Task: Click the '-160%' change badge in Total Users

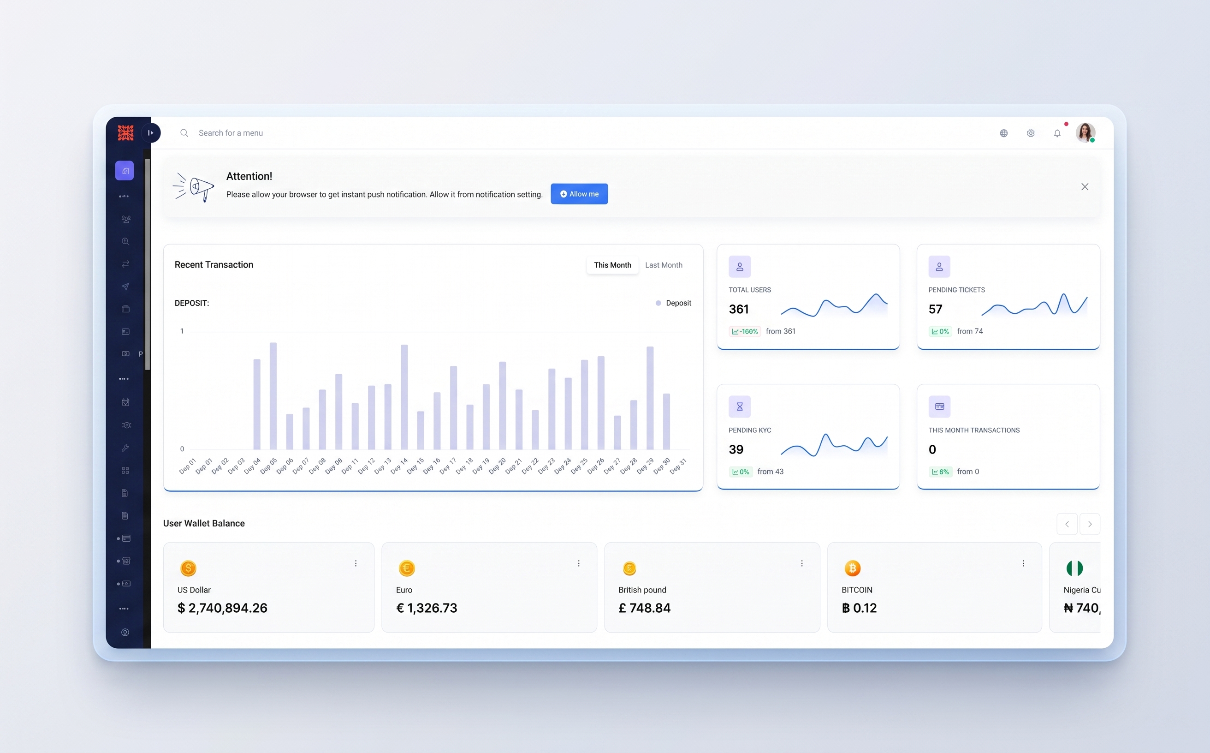Action: [x=745, y=331]
